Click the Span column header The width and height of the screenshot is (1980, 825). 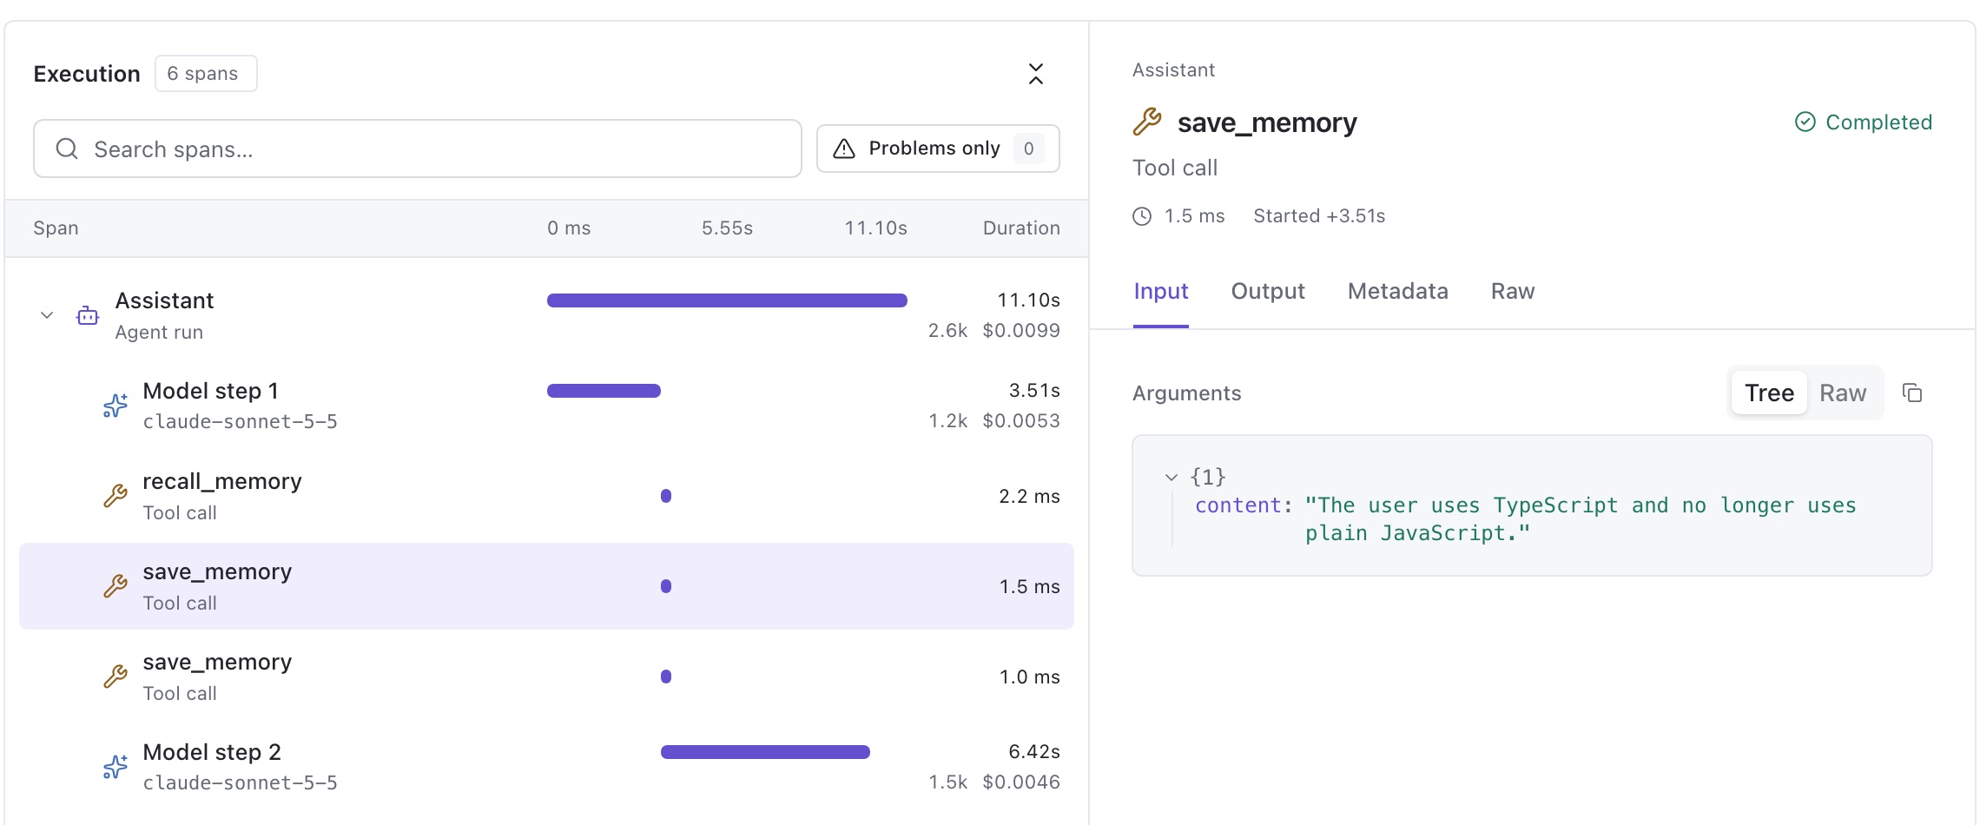(x=56, y=228)
